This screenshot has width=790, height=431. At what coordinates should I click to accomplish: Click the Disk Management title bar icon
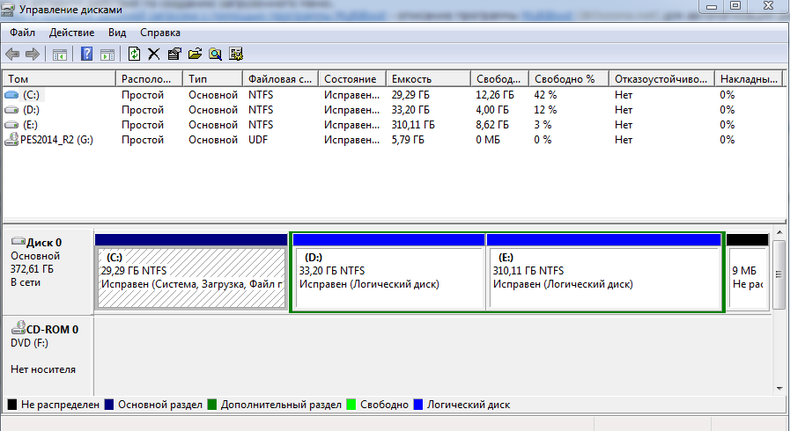pos(8,9)
